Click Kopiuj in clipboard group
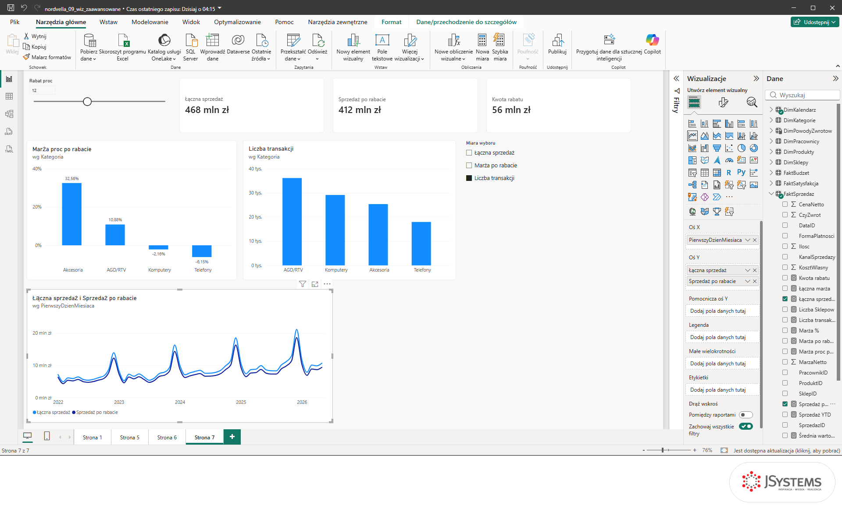Screen dimensions: 842x509 [35, 47]
